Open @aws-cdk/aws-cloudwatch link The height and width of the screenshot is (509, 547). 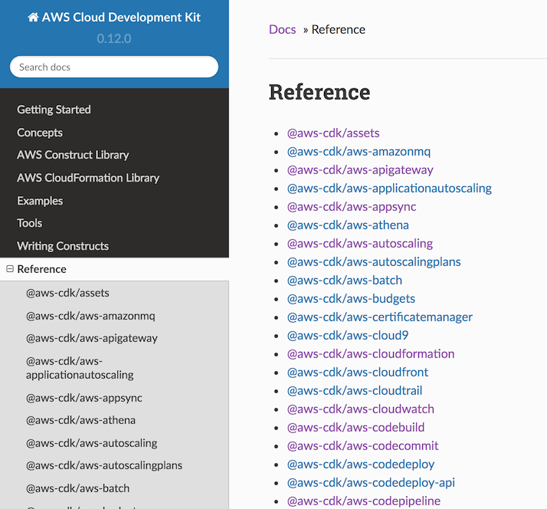(x=361, y=409)
